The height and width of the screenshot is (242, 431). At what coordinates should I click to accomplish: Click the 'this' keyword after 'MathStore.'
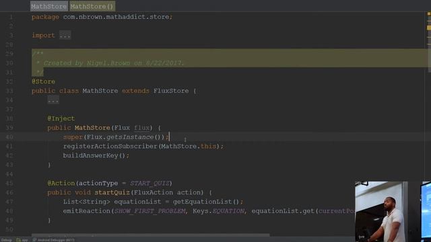[208, 147]
